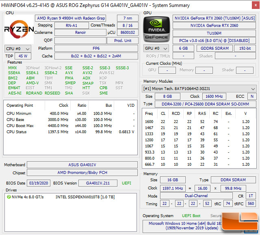The width and height of the screenshot is (260, 235).
Task: Click the AVX2 feature label
Action: pos(87,73)
